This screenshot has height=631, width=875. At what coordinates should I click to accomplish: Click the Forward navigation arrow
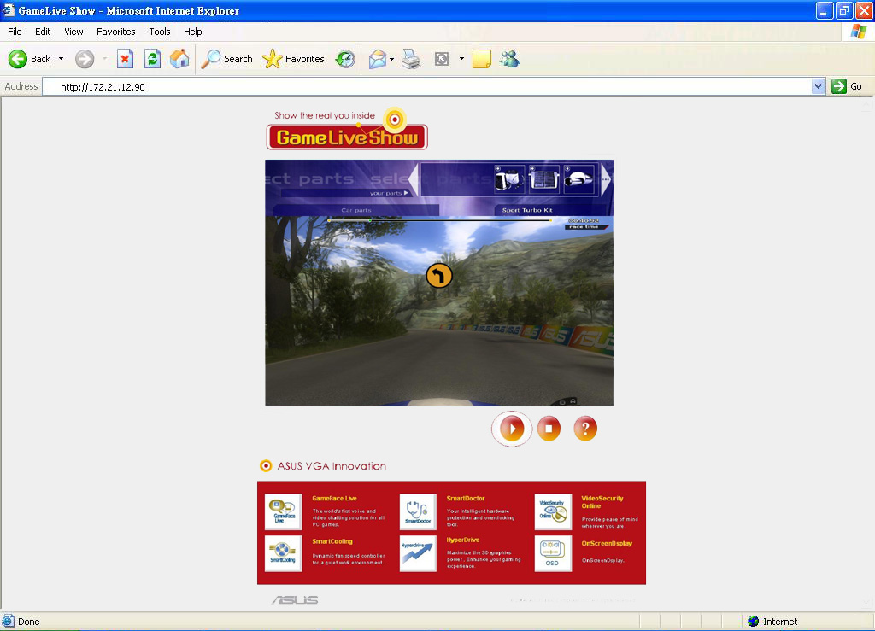coord(85,59)
